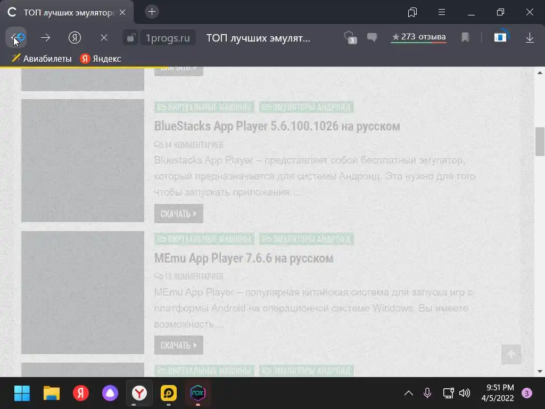Open a new tab with the plus button

tap(152, 12)
